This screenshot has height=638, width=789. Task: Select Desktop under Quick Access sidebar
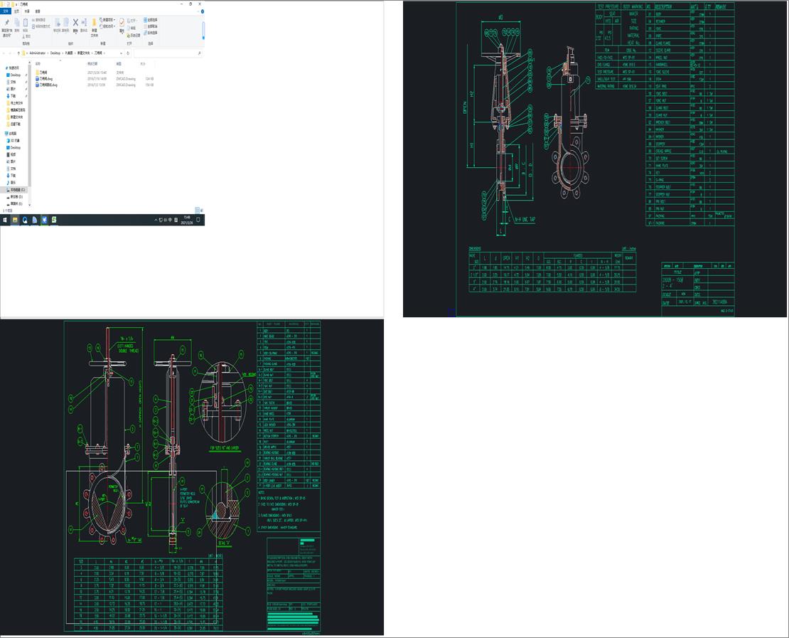15,75
